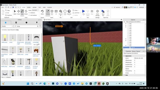
Task: Switch to the VIEW ribbon tab
Action: (44, 7)
